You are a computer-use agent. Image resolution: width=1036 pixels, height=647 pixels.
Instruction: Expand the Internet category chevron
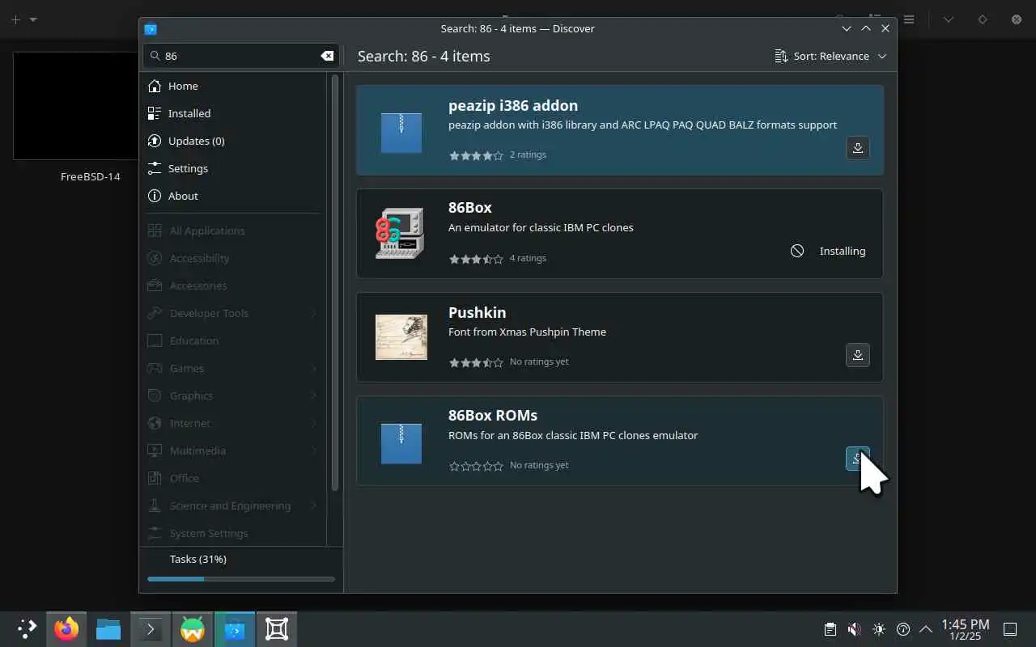314,423
